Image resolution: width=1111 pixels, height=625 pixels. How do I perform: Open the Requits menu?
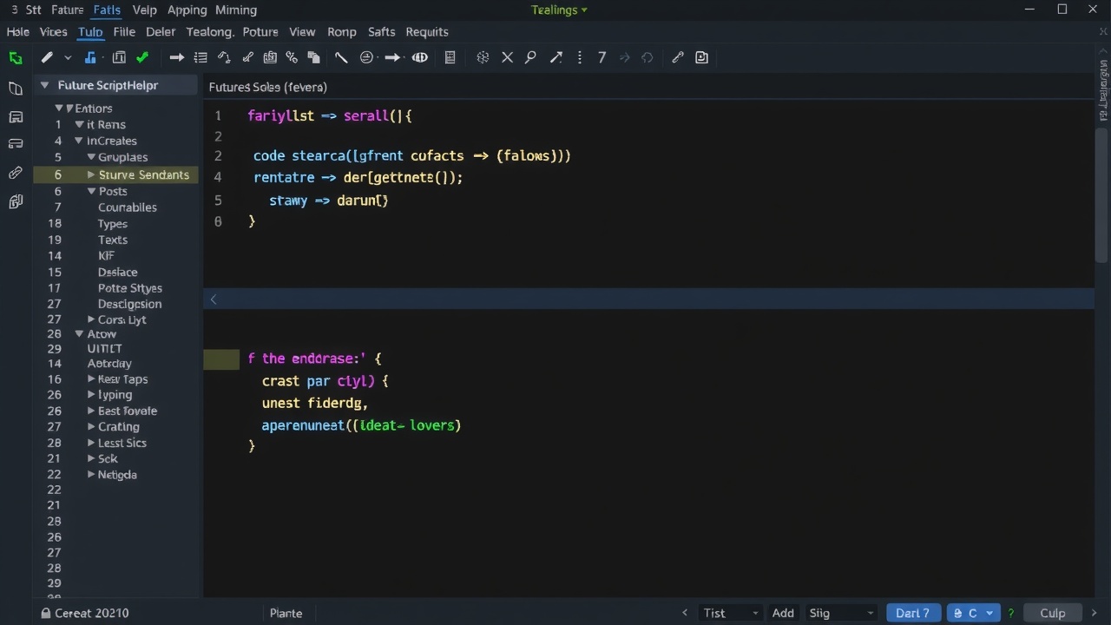[x=427, y=31]
